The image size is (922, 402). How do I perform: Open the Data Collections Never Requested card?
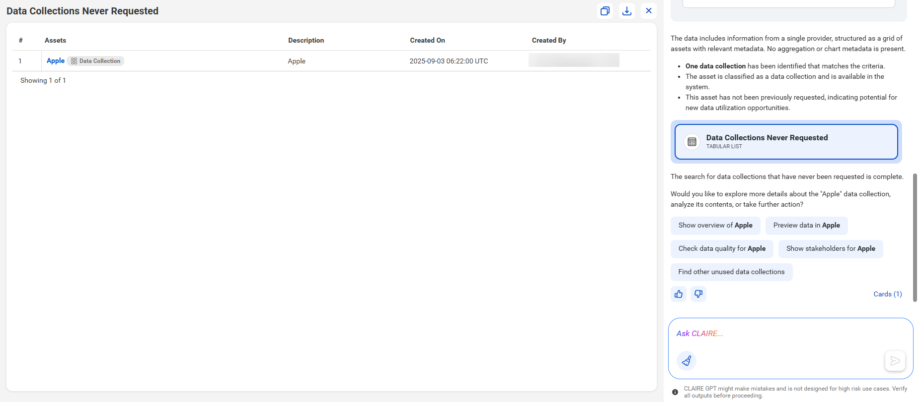point(786,142)
